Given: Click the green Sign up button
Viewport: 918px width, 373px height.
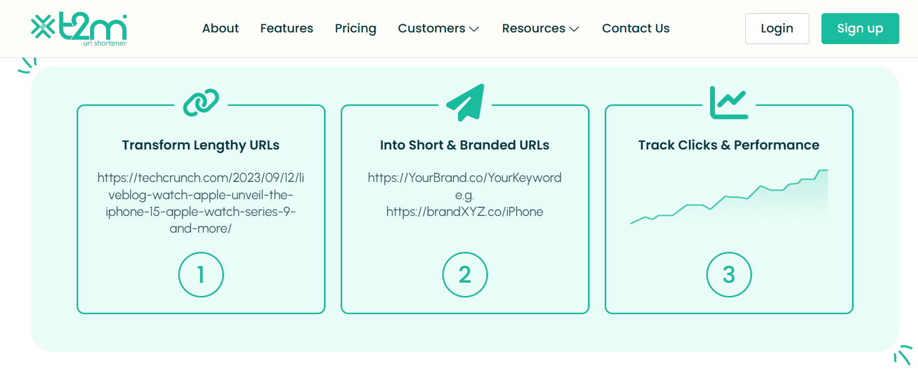Looking at the screenshot, I should (860, 28).
